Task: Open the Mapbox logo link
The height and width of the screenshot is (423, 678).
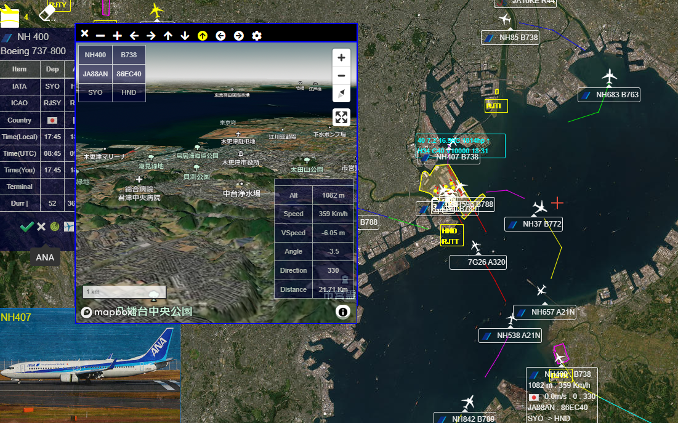Action: click(x=107, y=312)
